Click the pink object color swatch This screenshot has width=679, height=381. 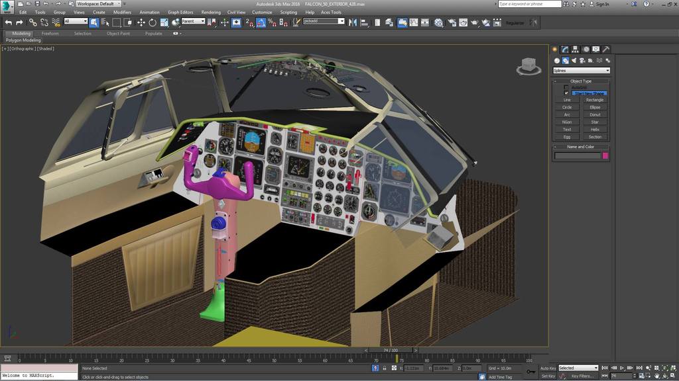tap(605, 155)
